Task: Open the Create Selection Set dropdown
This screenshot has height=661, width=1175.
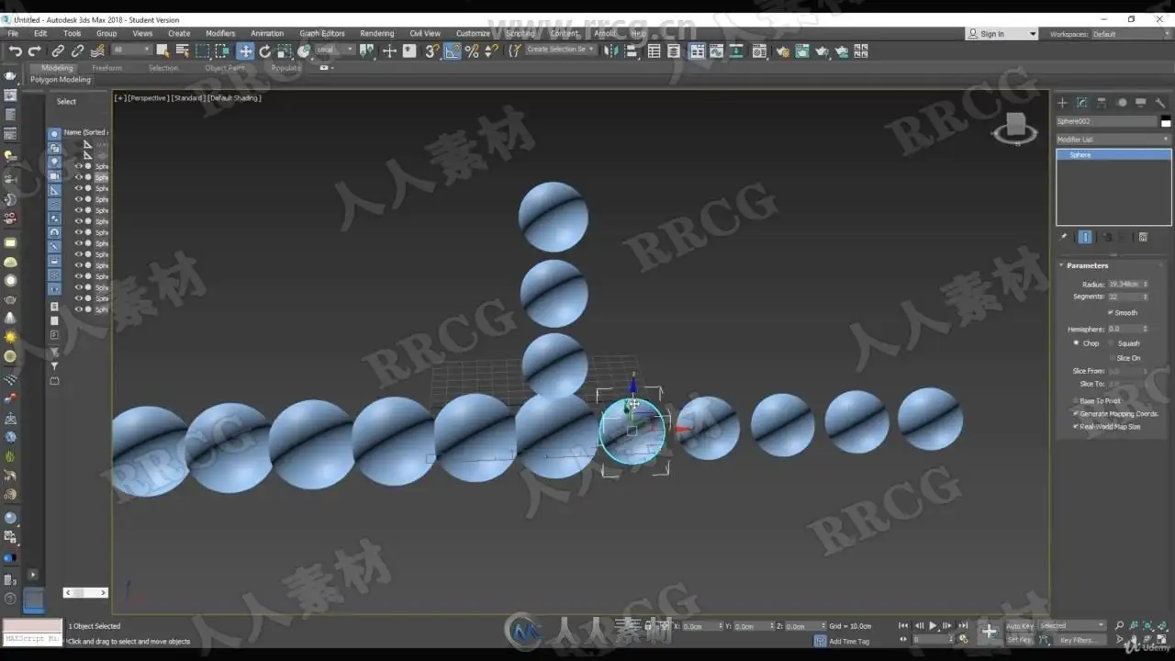Action: [561, 50]
